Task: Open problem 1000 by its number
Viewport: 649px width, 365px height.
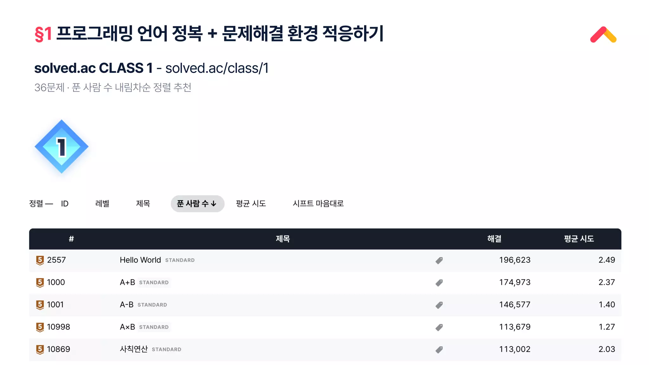Action: (x=56, y=282)
